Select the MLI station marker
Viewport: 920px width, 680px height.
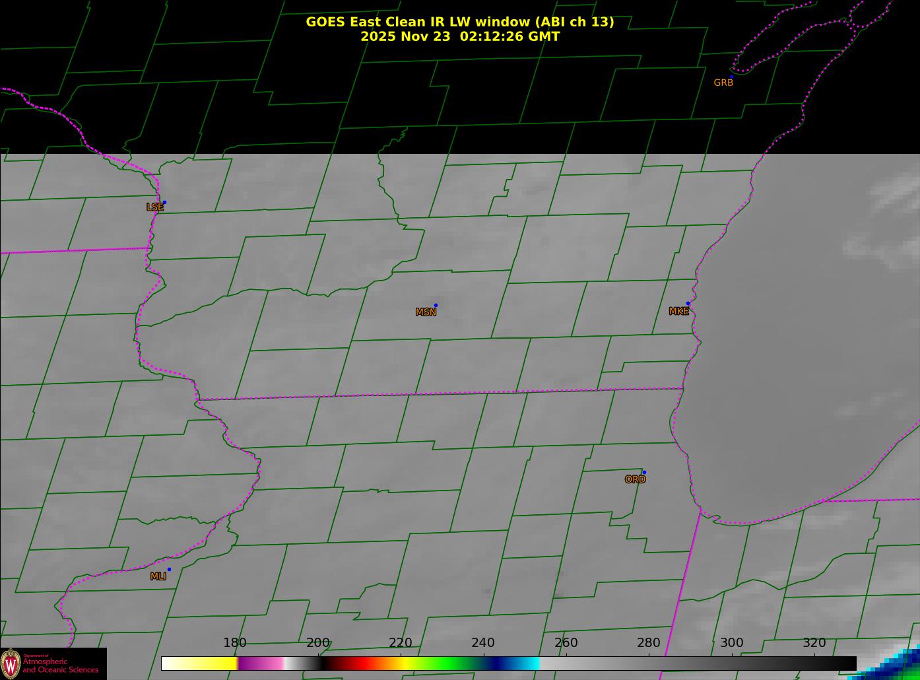pyautogui.click(x=169, y=569)
